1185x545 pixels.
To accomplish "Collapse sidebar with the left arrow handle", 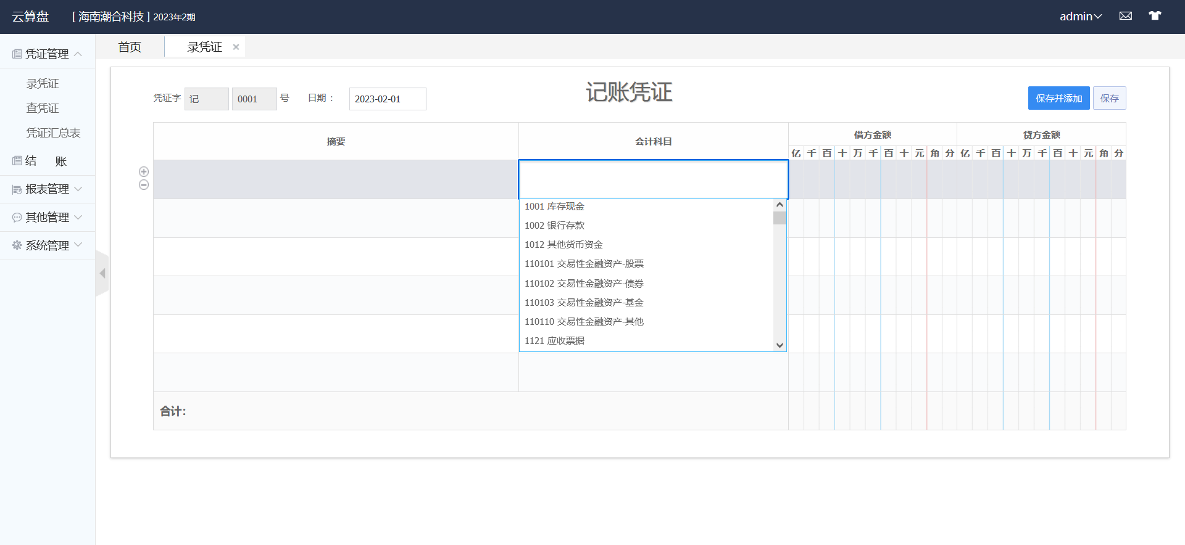I will coord(102,273).
